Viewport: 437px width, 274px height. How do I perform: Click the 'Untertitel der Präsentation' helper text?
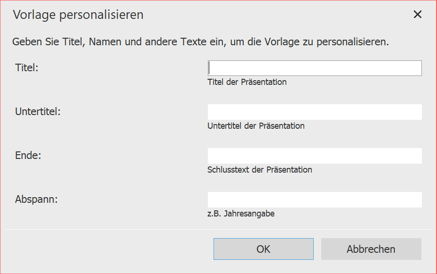[x=257, y=126]
